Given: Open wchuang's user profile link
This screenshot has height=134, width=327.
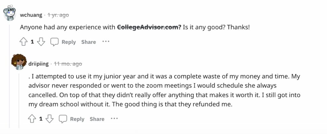Looking at the screenshot, I should coord(31,15).
